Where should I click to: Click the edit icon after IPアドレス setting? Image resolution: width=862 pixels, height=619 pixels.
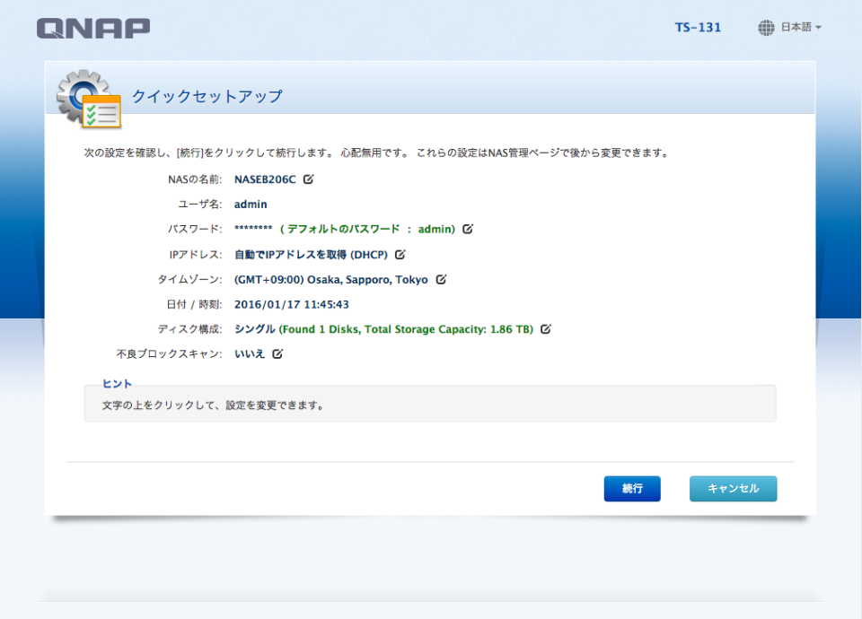[399, 254]
